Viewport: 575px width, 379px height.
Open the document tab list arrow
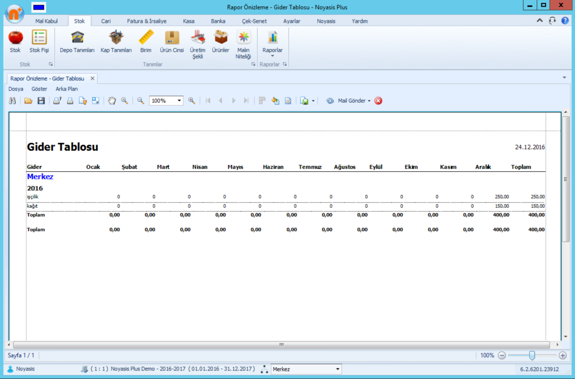coord(564,77)
